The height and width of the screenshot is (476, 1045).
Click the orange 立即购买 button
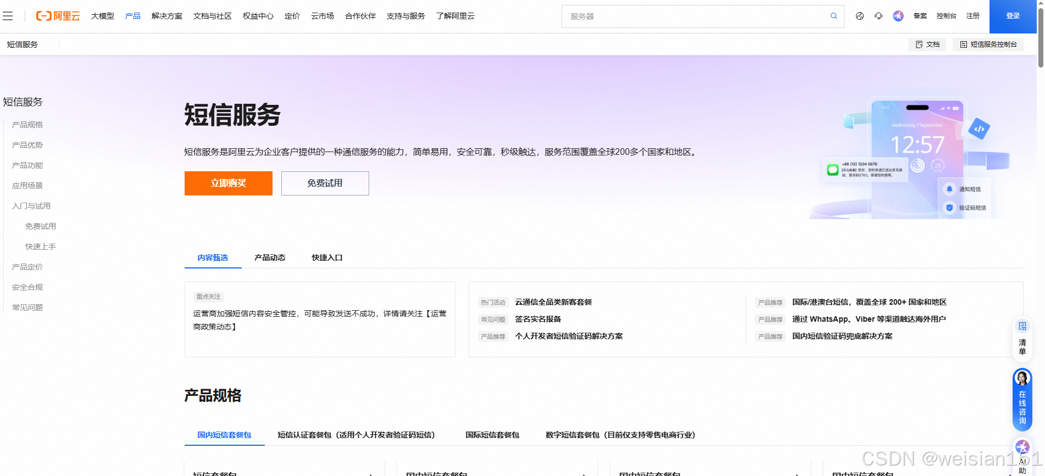pos(229,183)
